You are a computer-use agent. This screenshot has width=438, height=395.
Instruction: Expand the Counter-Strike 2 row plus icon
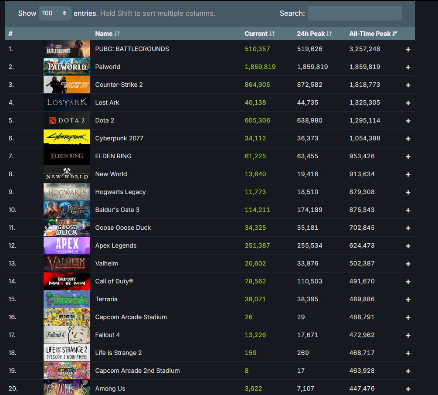[408, 85]
